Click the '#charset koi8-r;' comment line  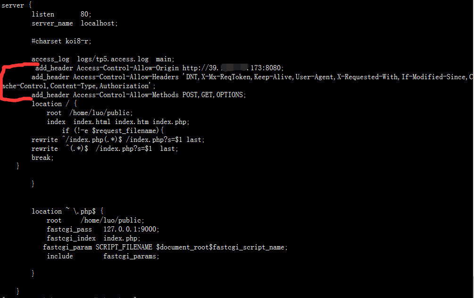coord(61,41)
